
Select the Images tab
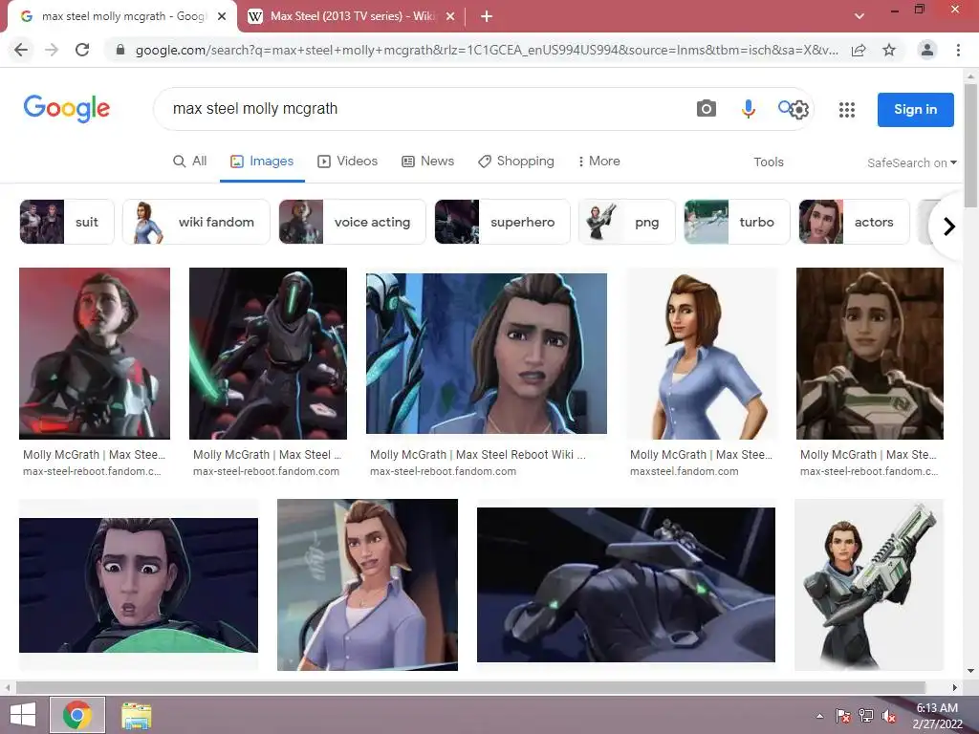tap(262, 161)
